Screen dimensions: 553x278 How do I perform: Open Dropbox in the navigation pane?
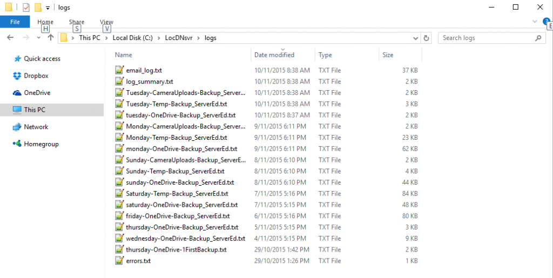[36, 76]
